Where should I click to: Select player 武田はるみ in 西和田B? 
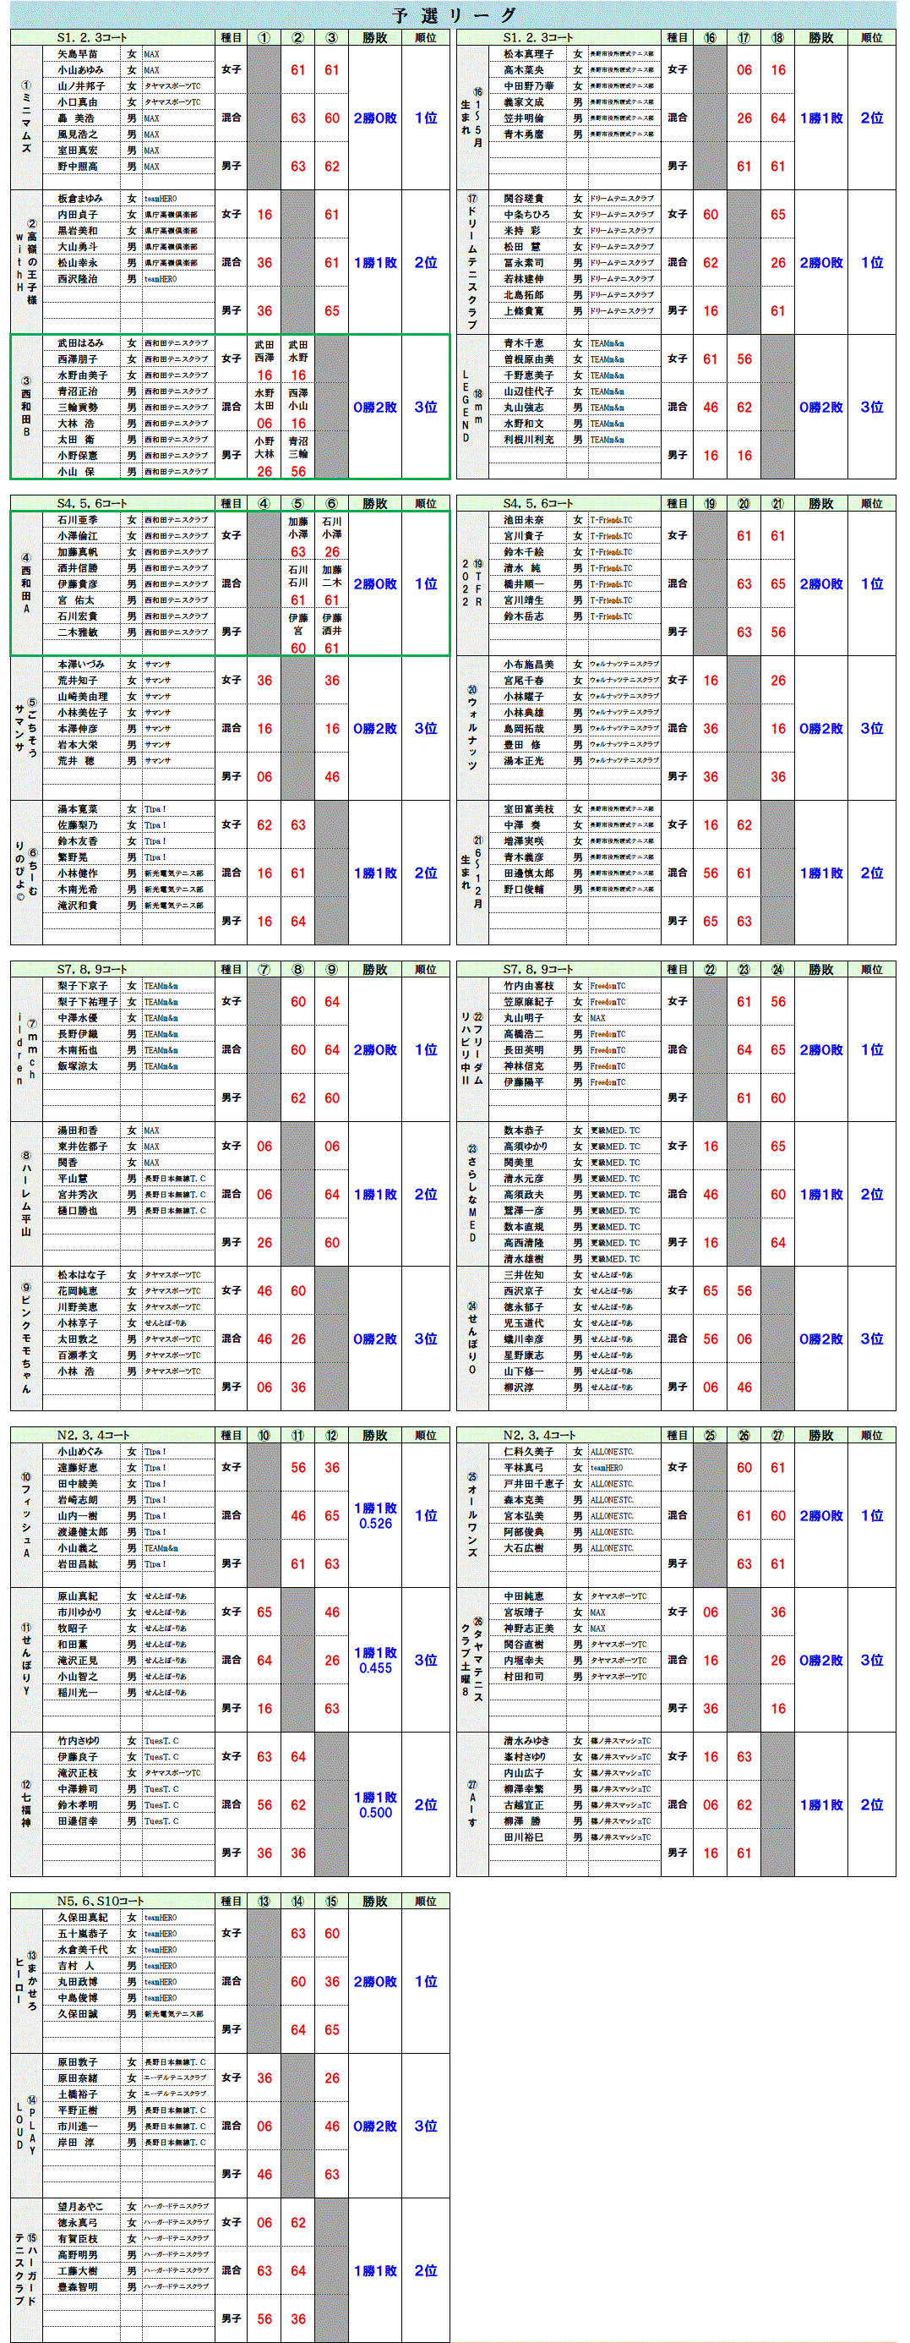(x=77, y=344)
